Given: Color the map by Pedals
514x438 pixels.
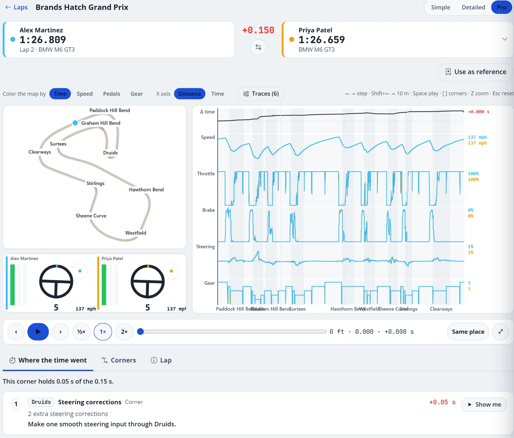Looking at the screenshot, I should 111,94.
